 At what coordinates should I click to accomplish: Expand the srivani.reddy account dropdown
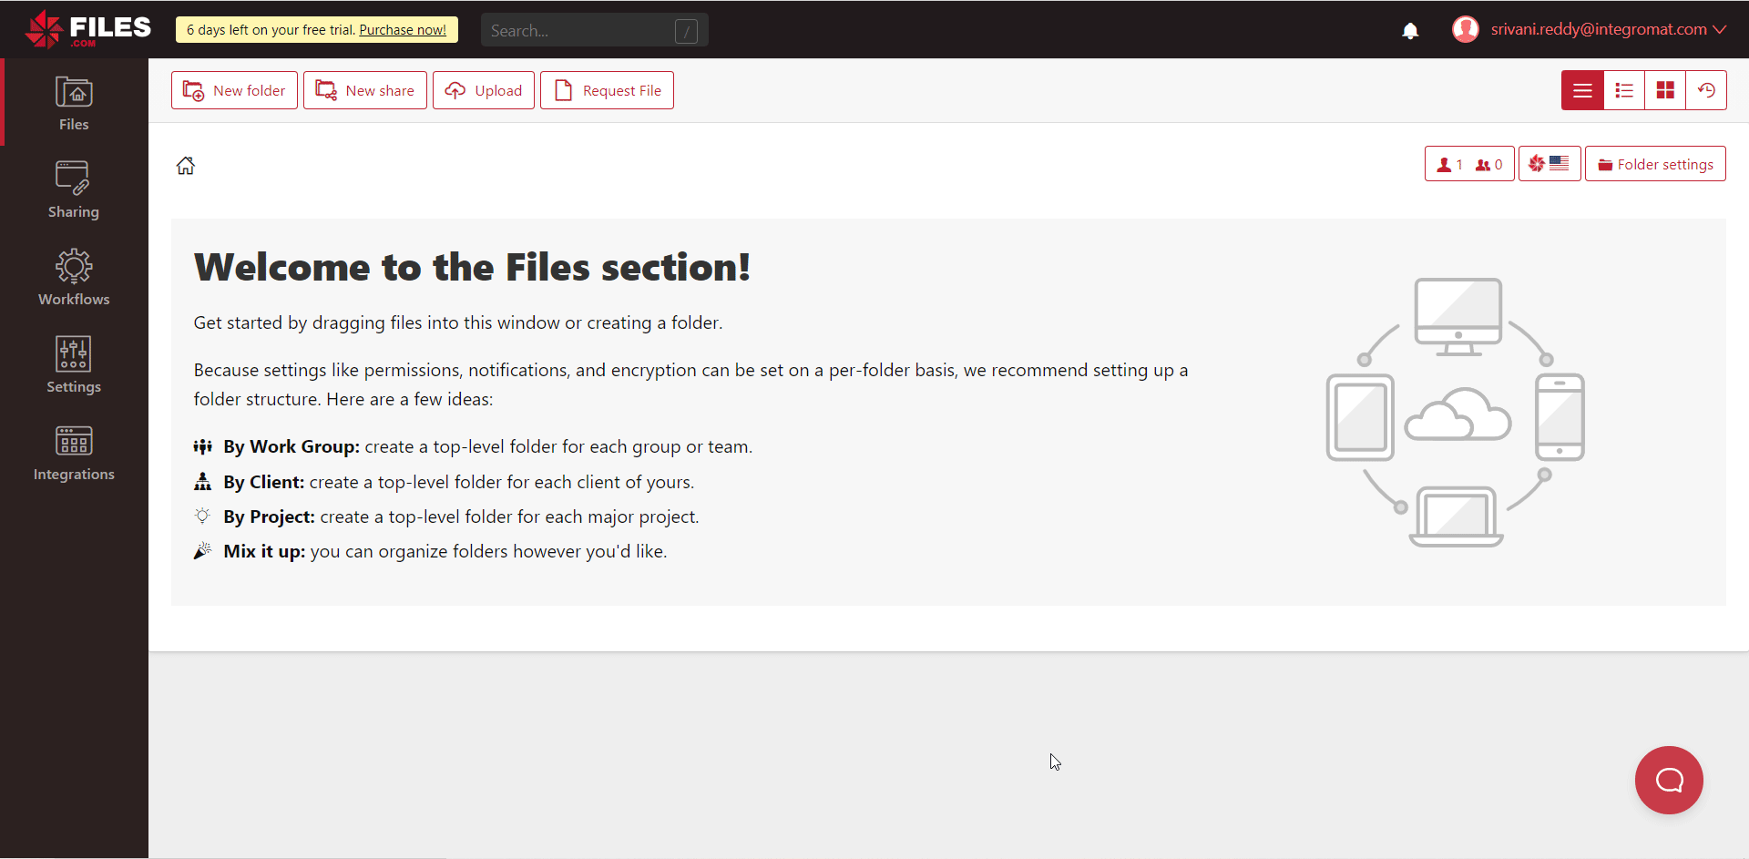click(1608, 29)
